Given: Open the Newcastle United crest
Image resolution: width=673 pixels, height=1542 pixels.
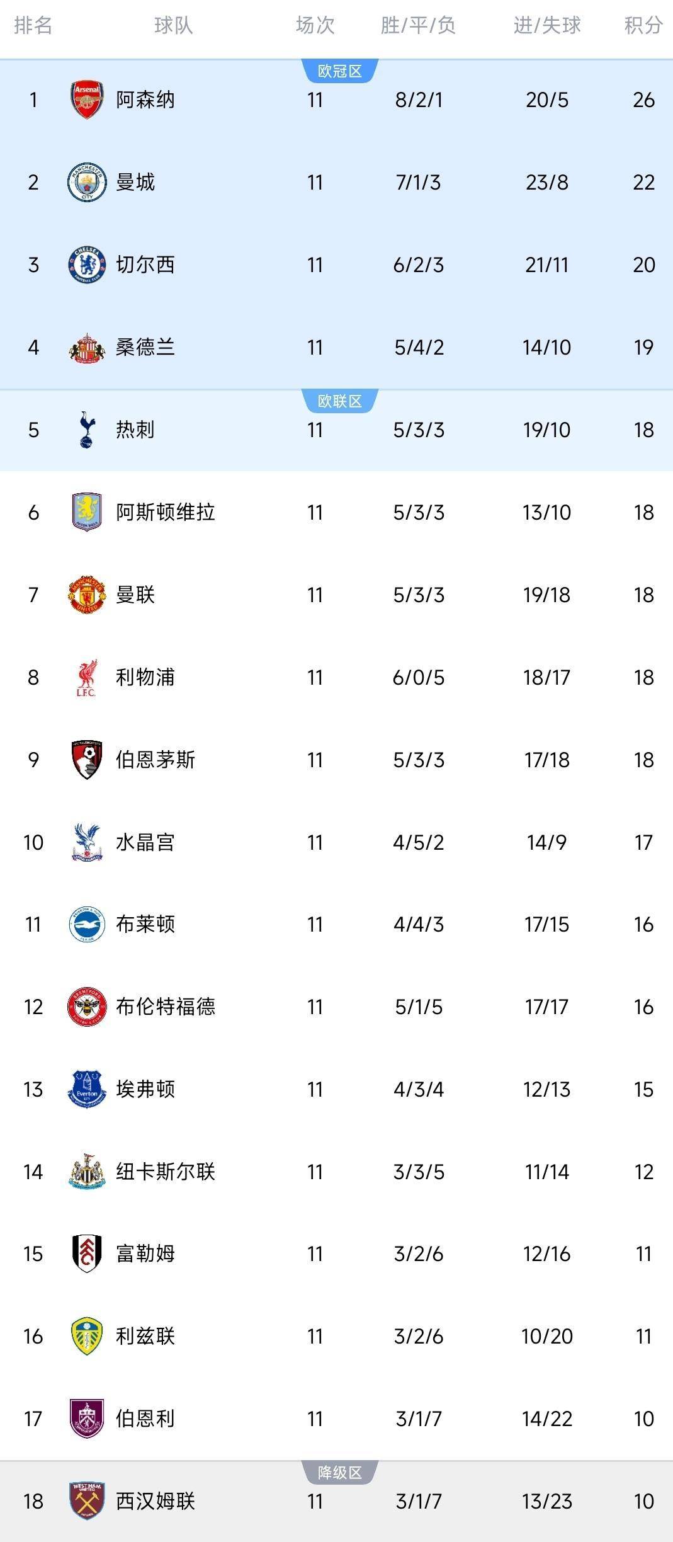Looking at the screenshot, I should (87, 1172).
